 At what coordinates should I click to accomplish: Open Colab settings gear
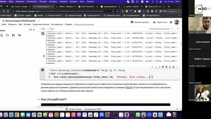tap(171, 22)
